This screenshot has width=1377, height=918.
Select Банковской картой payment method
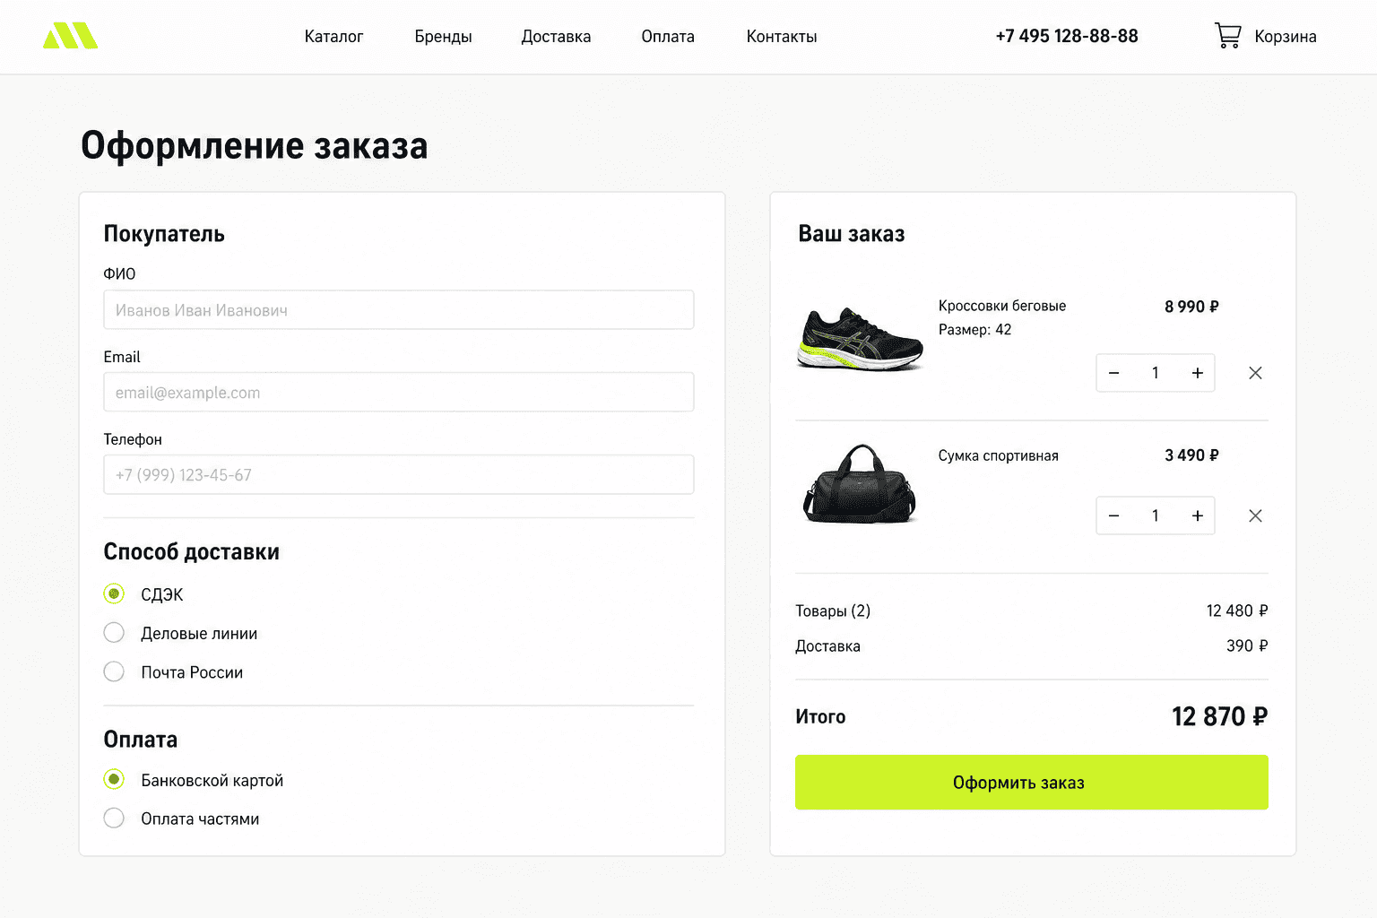pyautogui.click(x=114, y=779)
